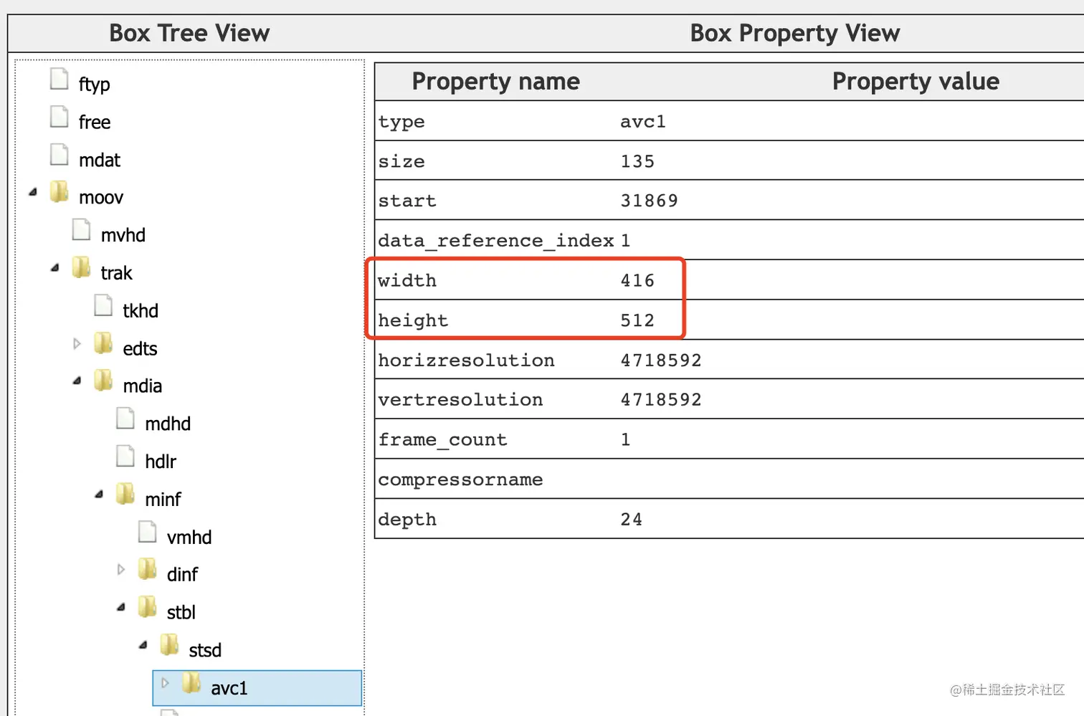
Task: Click the depth value 24
Action: (632, 519)
